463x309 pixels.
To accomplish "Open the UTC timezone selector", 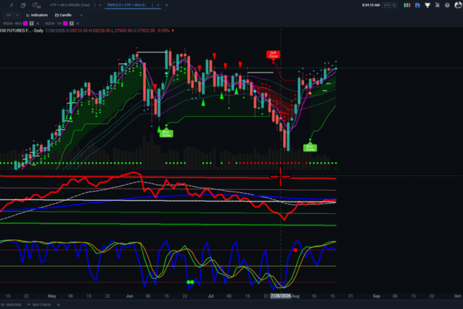I will pos(390,5).
